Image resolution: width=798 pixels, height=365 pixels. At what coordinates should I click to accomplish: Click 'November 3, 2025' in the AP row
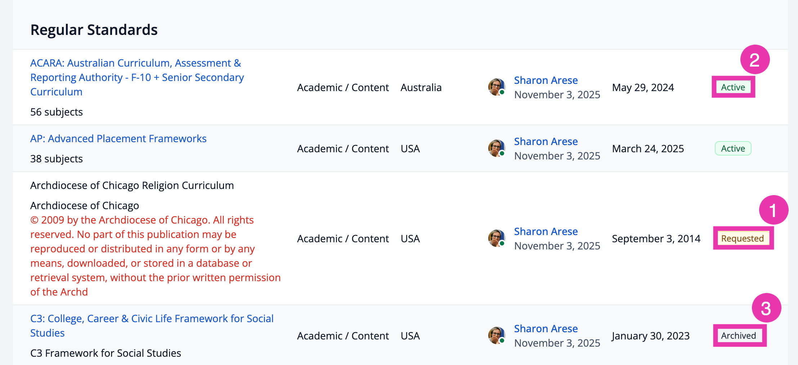(557, 156)
